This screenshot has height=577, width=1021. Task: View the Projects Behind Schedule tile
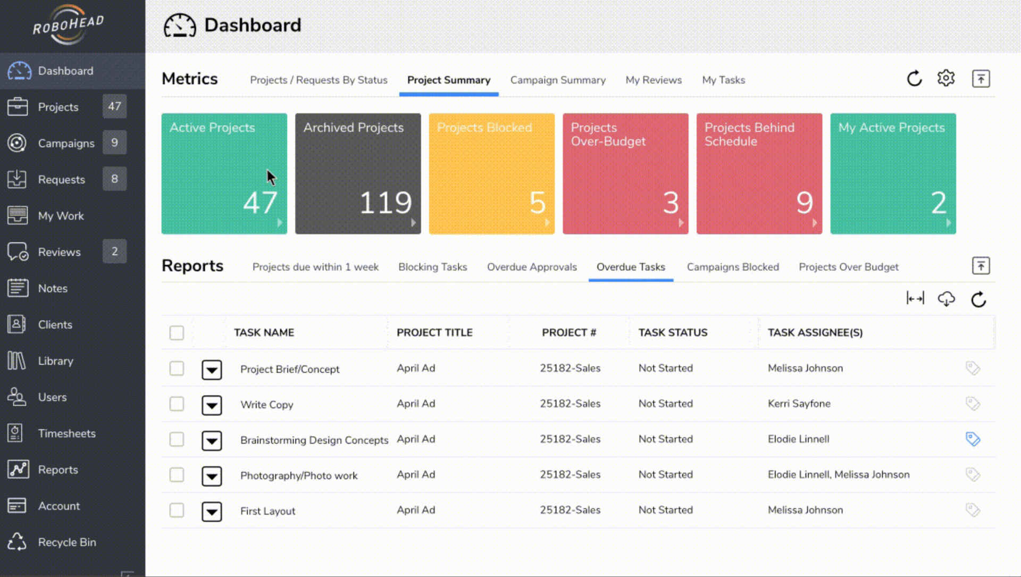759,174
